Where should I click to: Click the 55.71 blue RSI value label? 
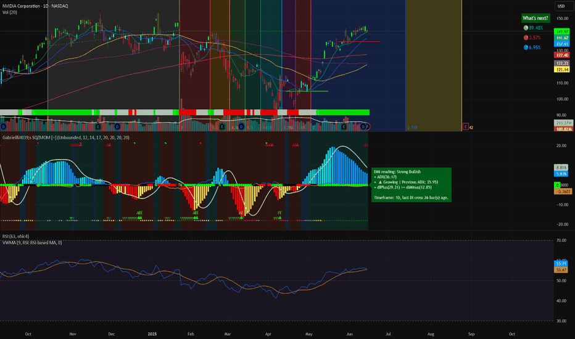(x=561, y=263)
